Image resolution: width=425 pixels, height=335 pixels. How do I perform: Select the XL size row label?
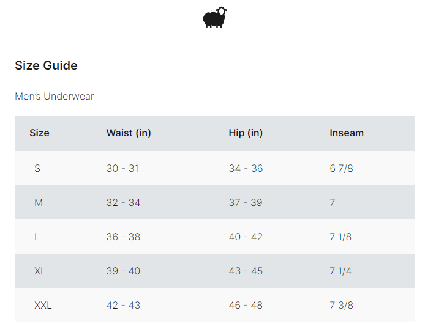click(x=40, y=271)
